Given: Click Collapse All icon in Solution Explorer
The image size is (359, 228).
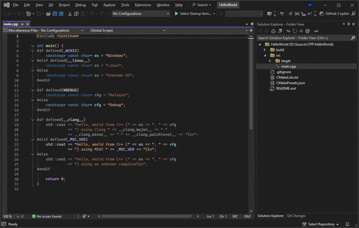Looking at the screenshot, I should point(301,31).
